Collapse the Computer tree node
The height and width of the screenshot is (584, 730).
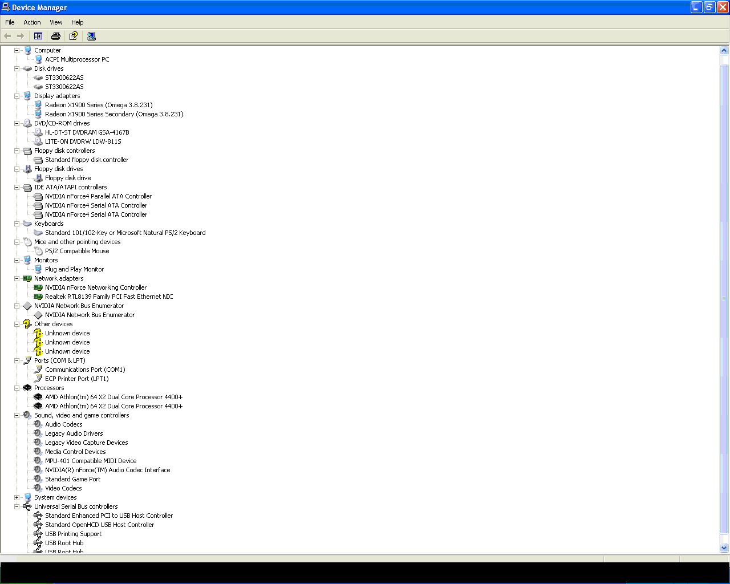pyautogui.click(x=17, y=50)
